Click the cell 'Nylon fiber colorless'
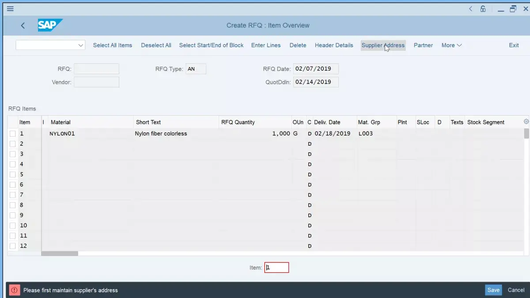Image resolution: width=530 pixels, height=298 pixels. [176, 134]
